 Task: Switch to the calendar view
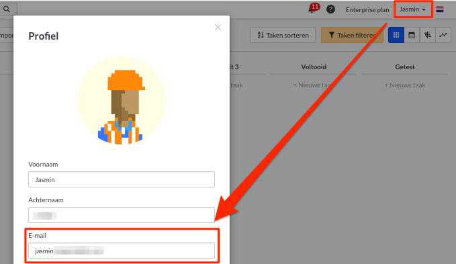412,35
